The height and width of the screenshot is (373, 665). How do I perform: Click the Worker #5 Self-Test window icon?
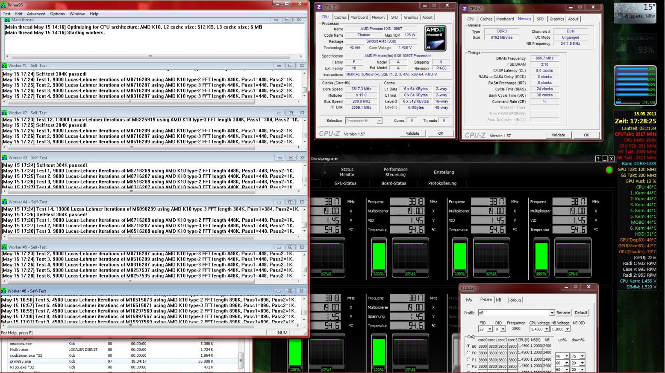(4, 247)
